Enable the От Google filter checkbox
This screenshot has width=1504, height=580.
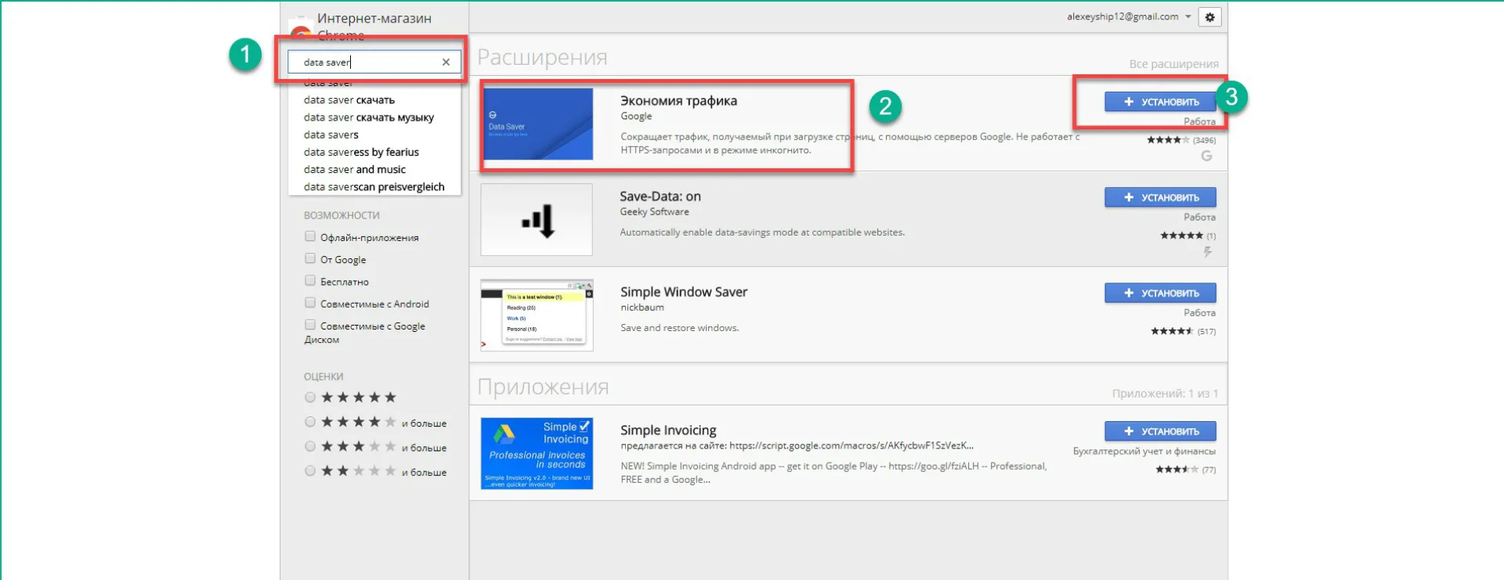coord(310,258)
